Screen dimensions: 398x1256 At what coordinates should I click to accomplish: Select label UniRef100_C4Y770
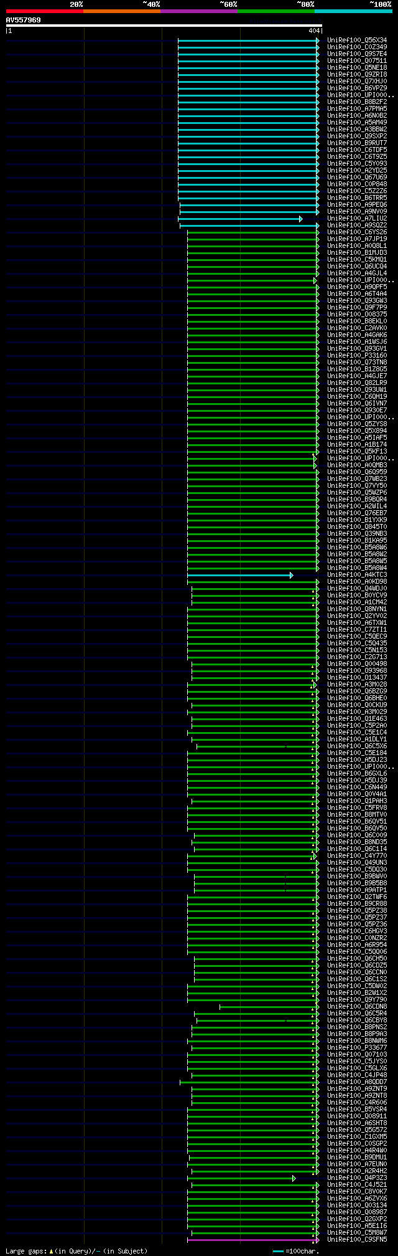click(357, 856)
